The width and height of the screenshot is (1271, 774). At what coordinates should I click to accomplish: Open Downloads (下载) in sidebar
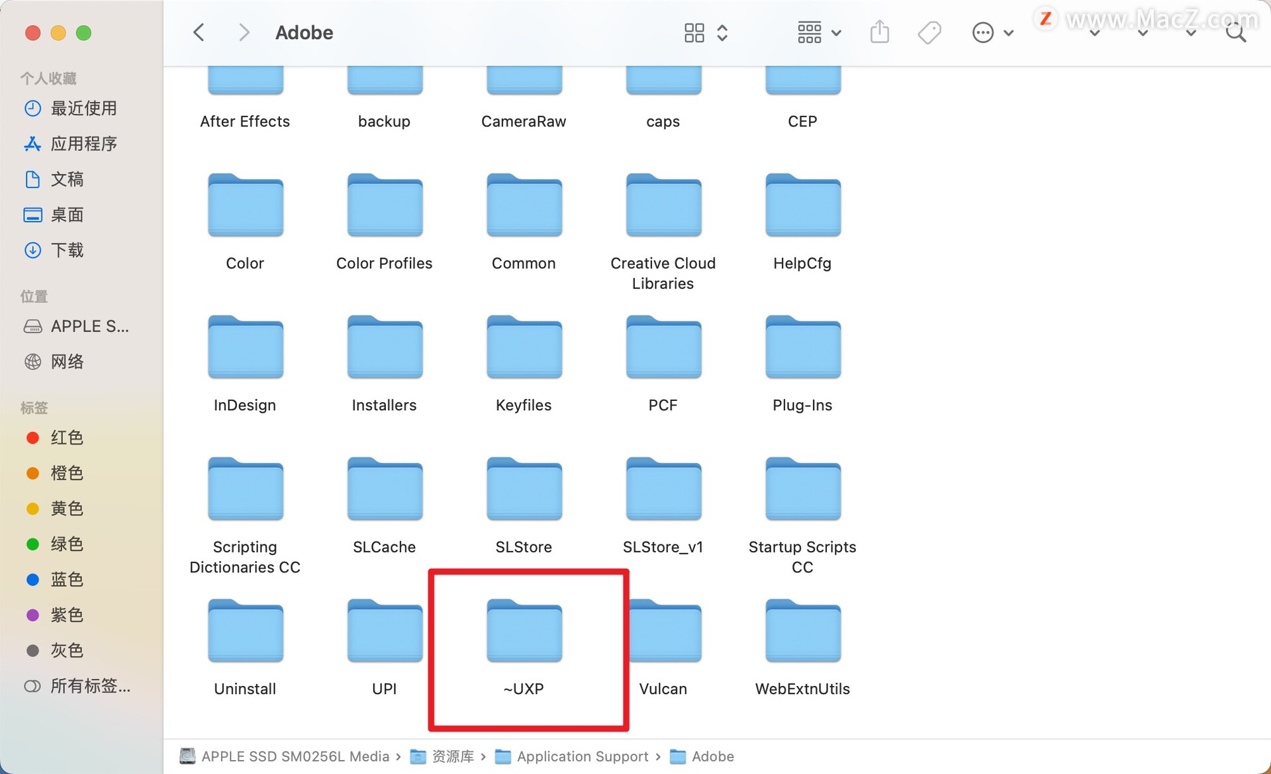point(54,250)
